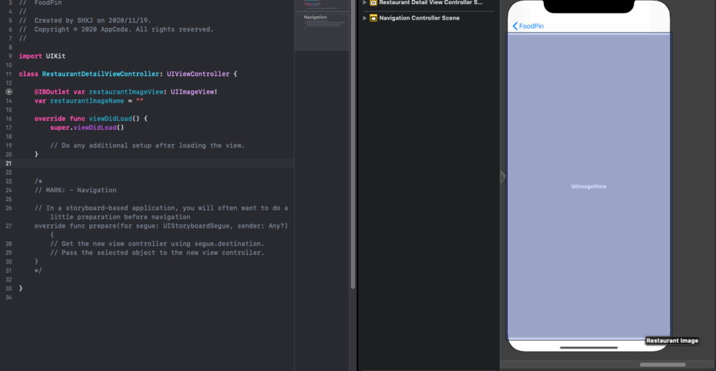The width and height of the screenshot is (716, 371).
Task: Click the Navigation Controller Scene icon
Action: (x=373, y=17)
